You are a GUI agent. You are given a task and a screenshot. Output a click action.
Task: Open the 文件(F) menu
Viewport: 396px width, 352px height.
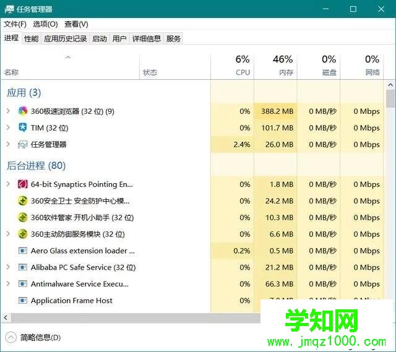[15, 24]
